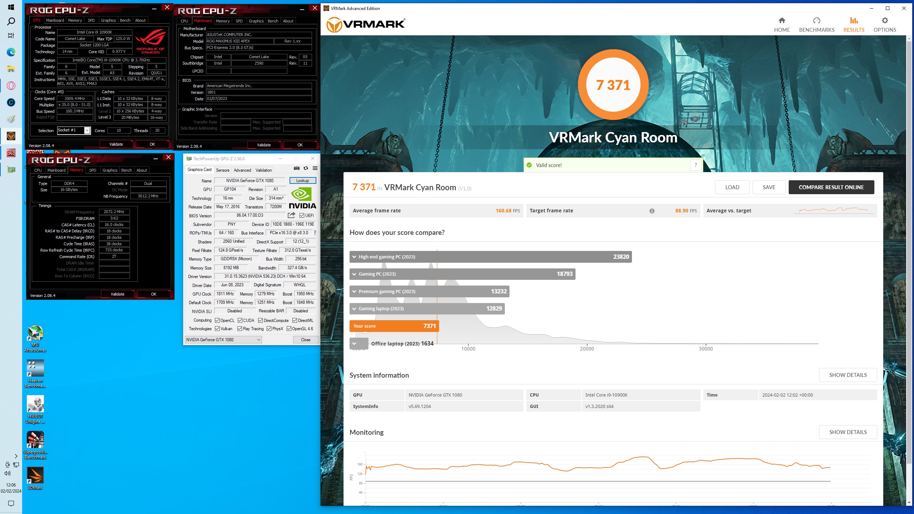Open the notification center icon
This screenshot has height=514, width=914.
[x=11, y=504]
